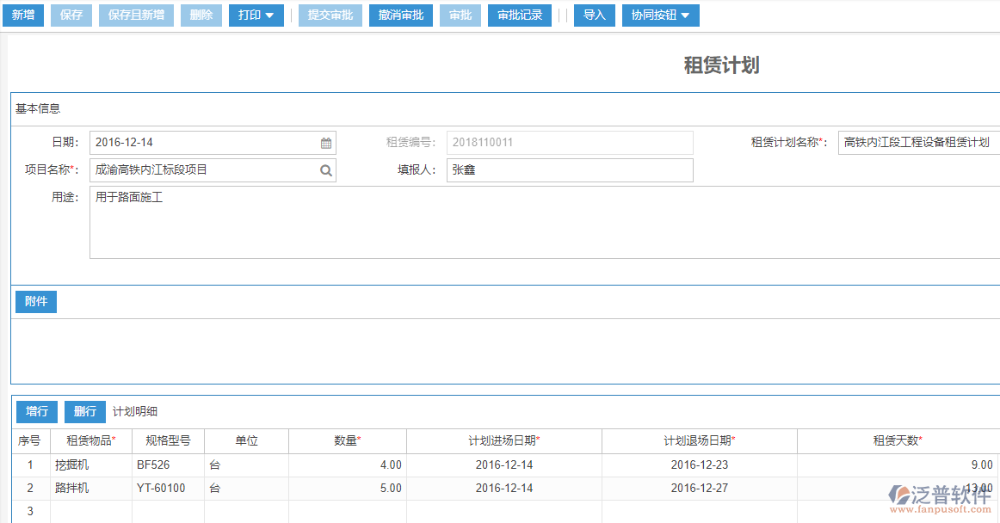Select the 路拌机 cell in row 2
The image size is (1000, 523).
(90, 488)
